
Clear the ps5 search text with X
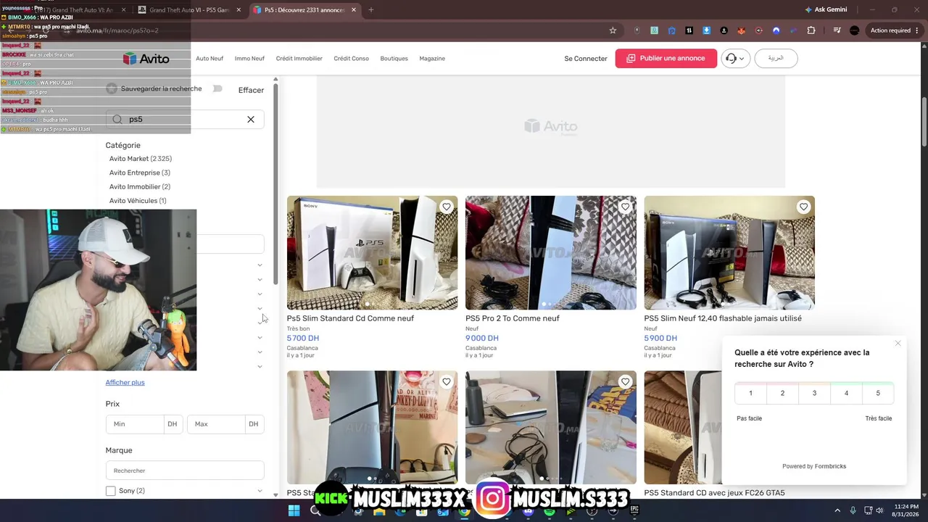tap(251, 120)
